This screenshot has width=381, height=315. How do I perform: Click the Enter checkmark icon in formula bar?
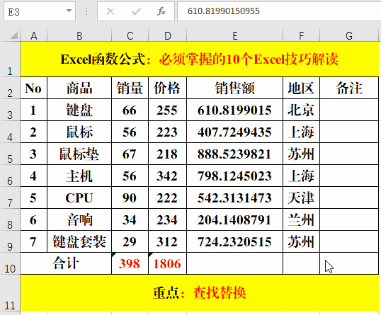tap(136, 11)
